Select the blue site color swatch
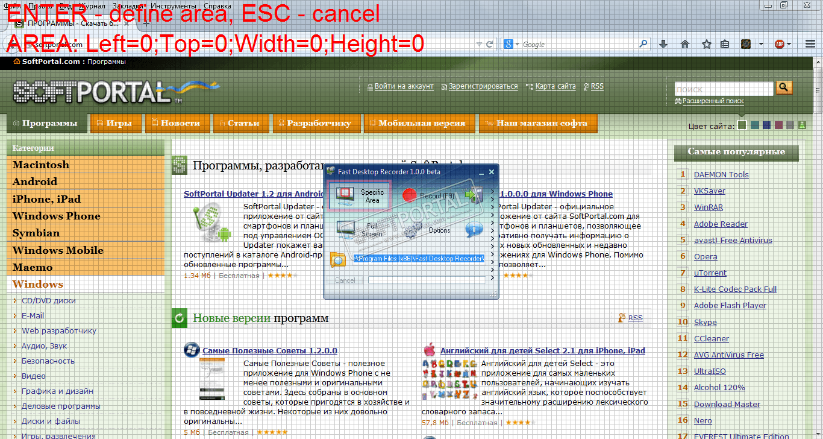Viewport: 823px width, 439px height. [x=766, y=125]
